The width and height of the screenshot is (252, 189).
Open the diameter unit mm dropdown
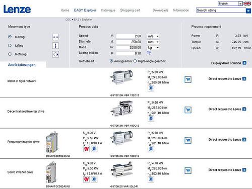[153, 42]
